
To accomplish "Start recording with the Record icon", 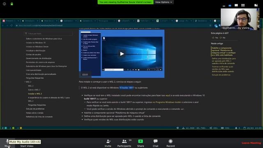I will click(171, 141).
